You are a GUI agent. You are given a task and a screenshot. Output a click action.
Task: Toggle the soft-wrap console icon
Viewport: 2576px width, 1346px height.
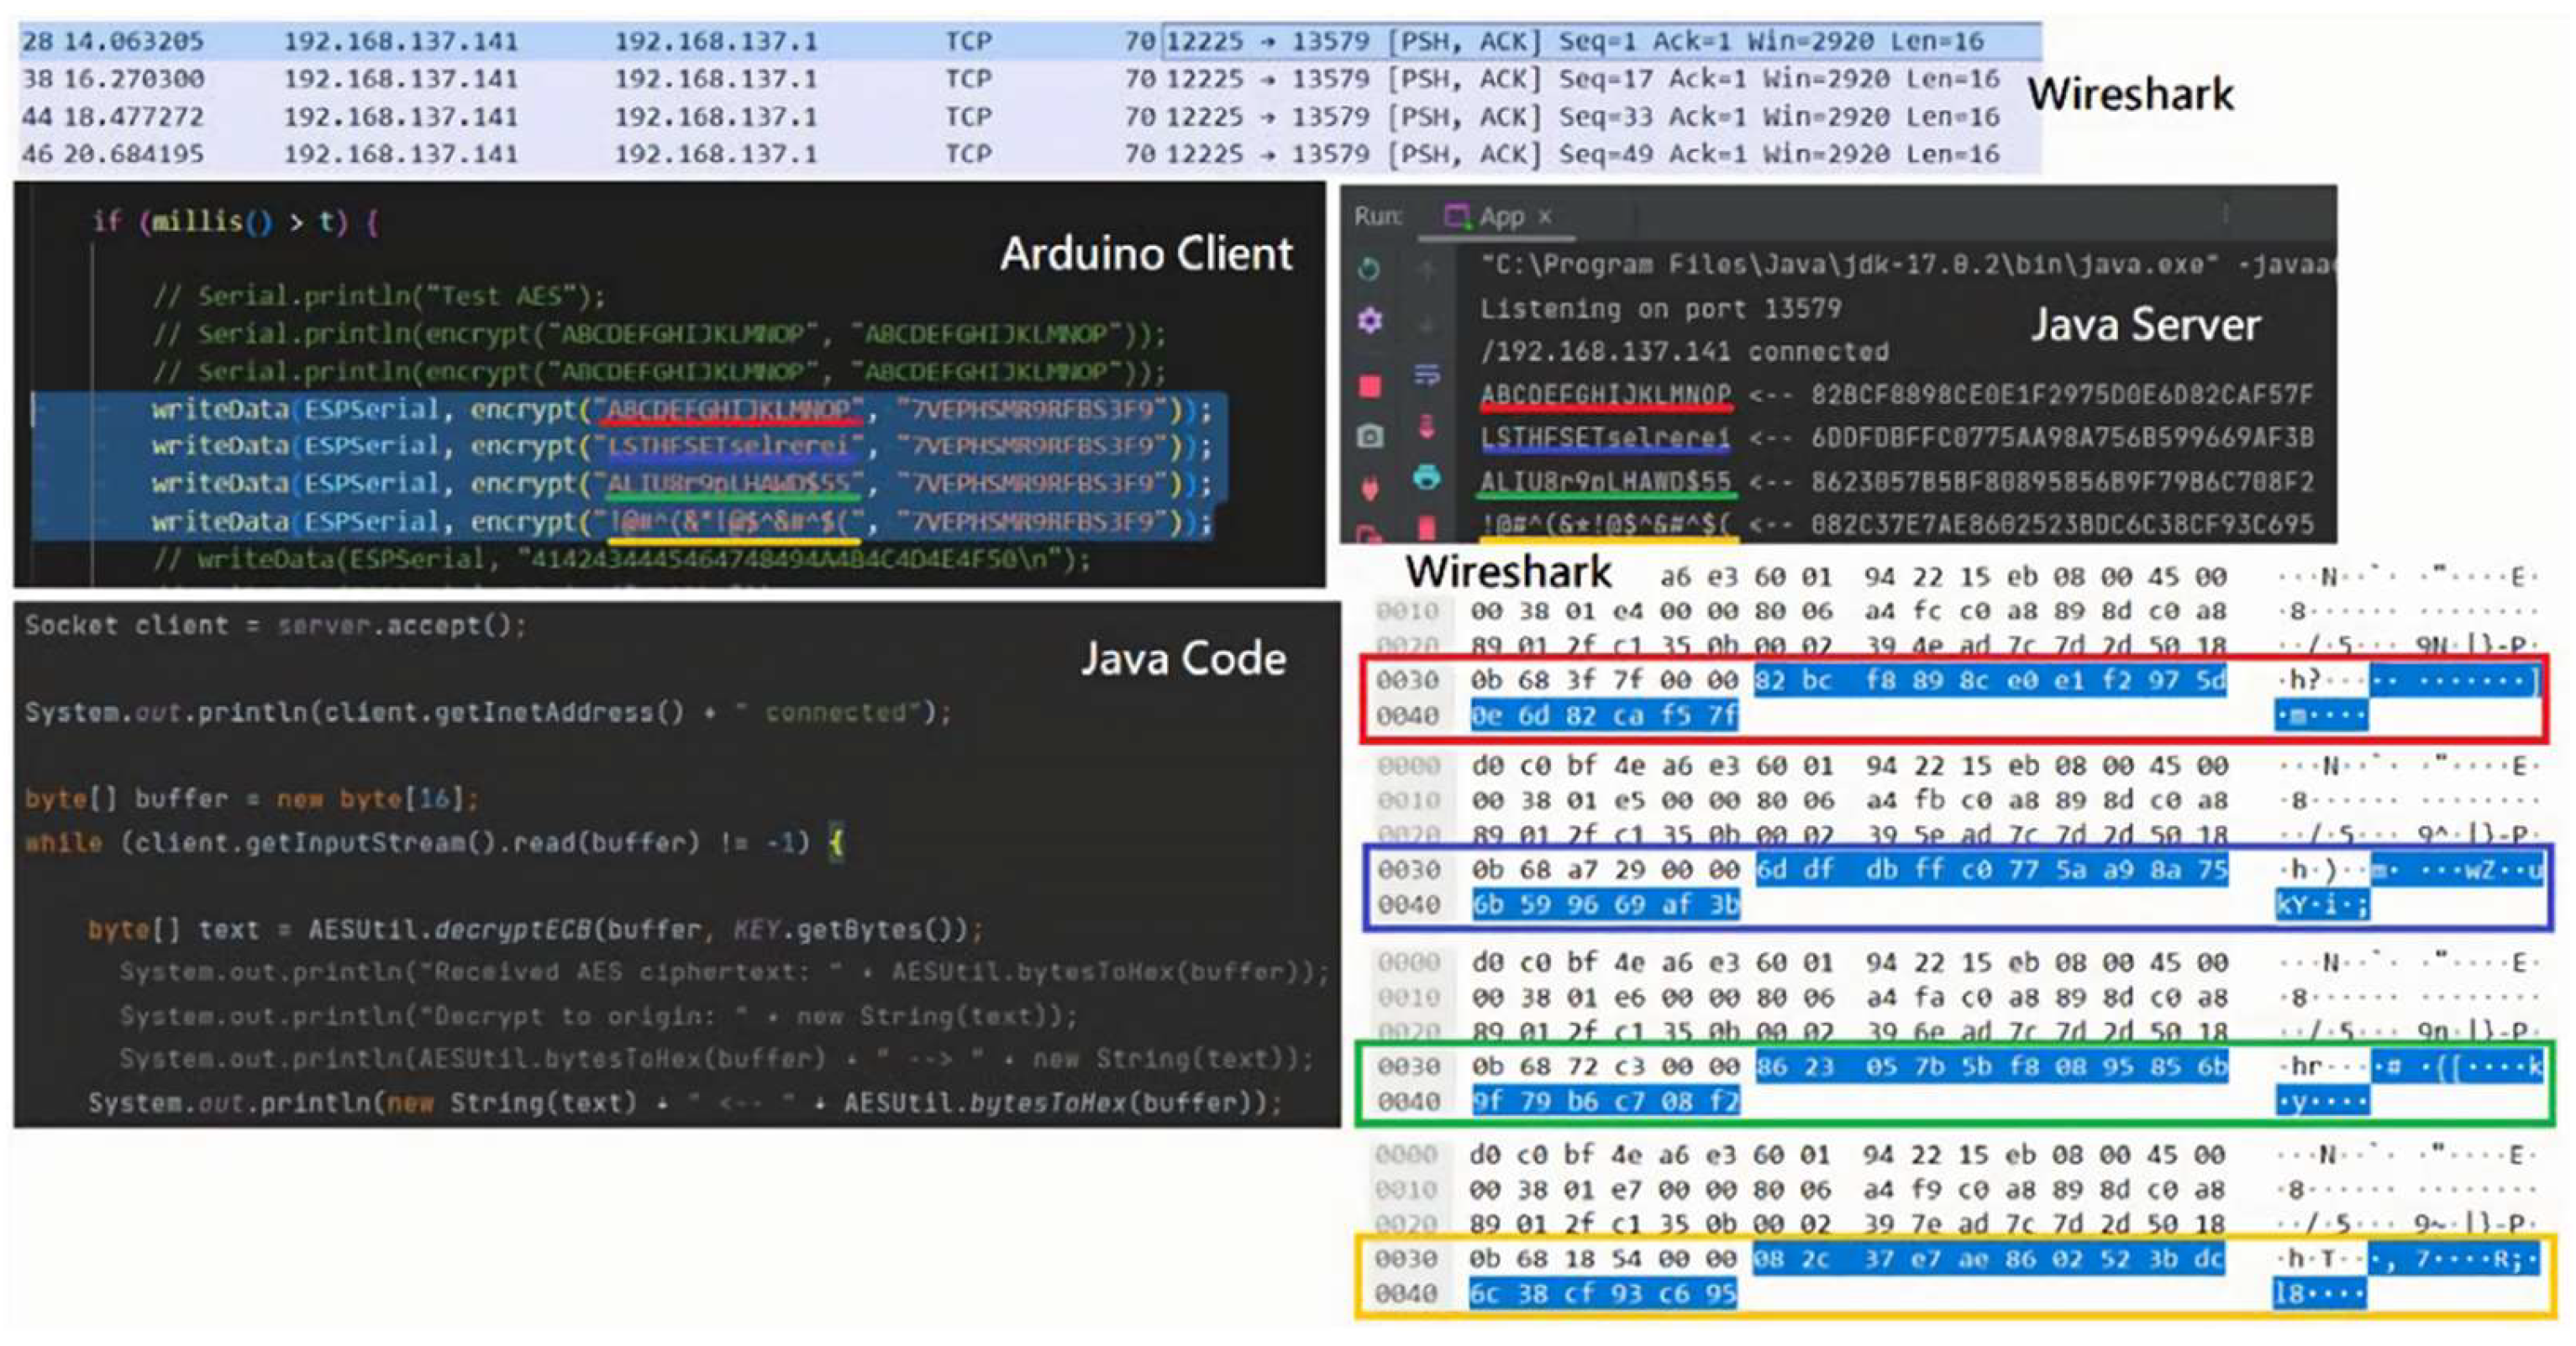coord(1427,375)
